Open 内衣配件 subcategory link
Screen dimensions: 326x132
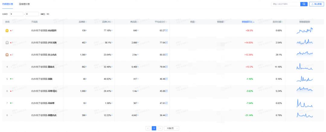pos(52,30)
